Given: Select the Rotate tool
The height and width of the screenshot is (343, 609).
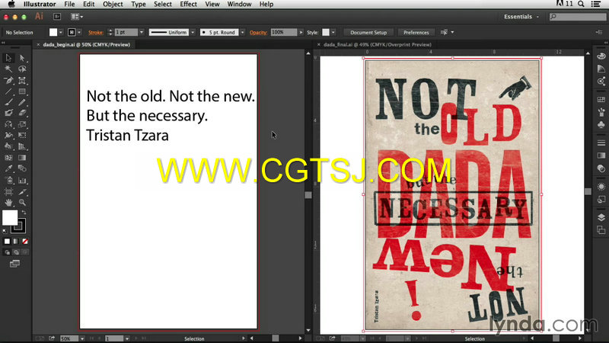Looking at the screenshot, I should coord(8,124).
